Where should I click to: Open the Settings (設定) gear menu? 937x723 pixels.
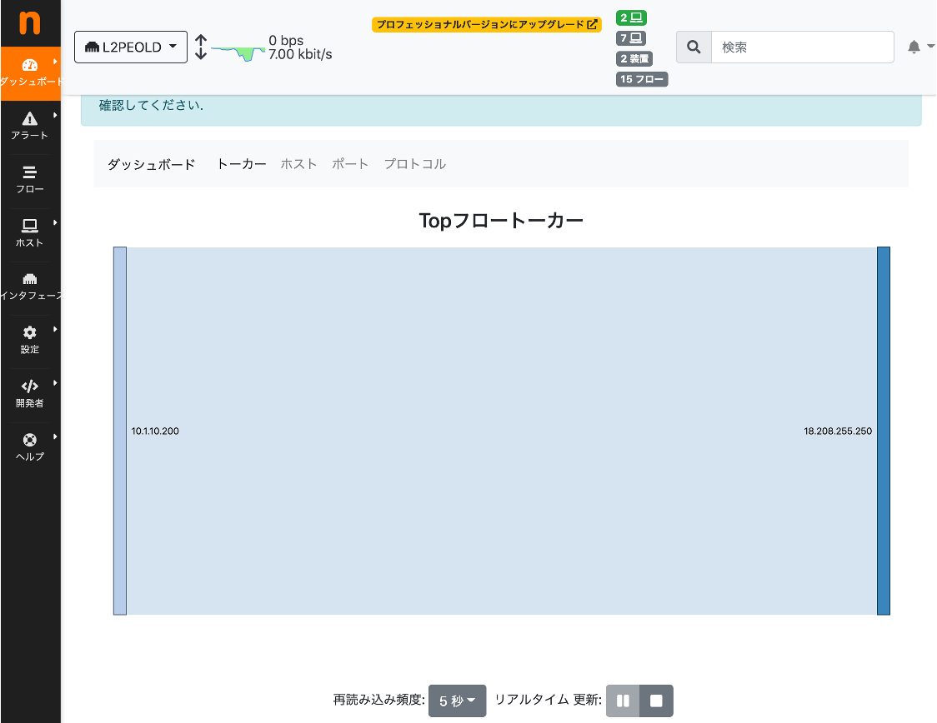click(30, 341)
